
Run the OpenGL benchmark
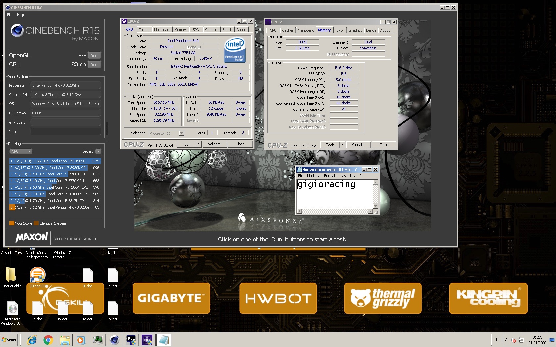pos(94,56)
